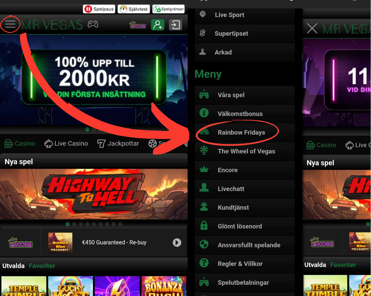This screenshot has width=371, height=296.
Task: Select Livechatt in the menu
Action: coord(231,189)
